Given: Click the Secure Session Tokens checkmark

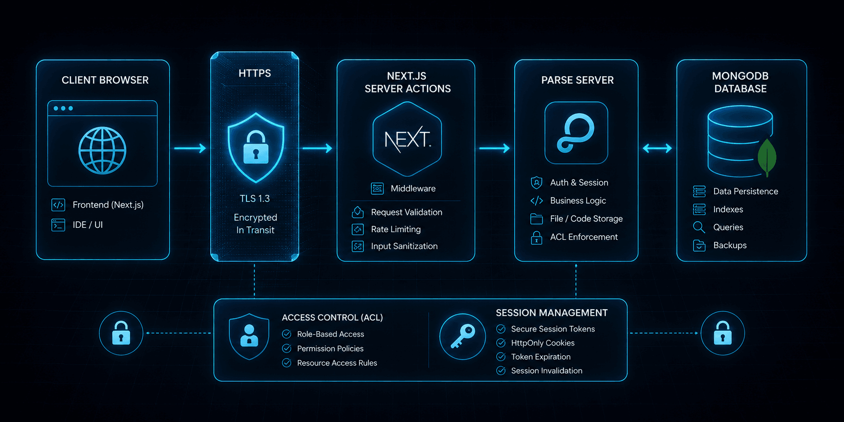Looking at the screenshot, I should pyautogui.click(x=501, y=329).
